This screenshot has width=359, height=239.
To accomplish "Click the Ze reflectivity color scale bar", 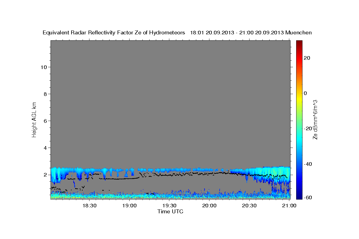I will click(299, 119).
